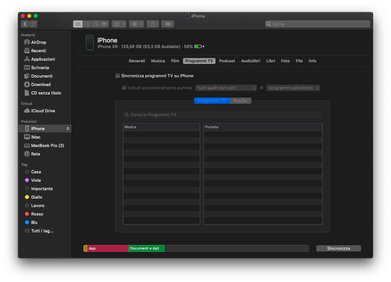Viewport: 391px width, 282px height.
Task: Switch to the File tab
Action: (x=299, y=61)
